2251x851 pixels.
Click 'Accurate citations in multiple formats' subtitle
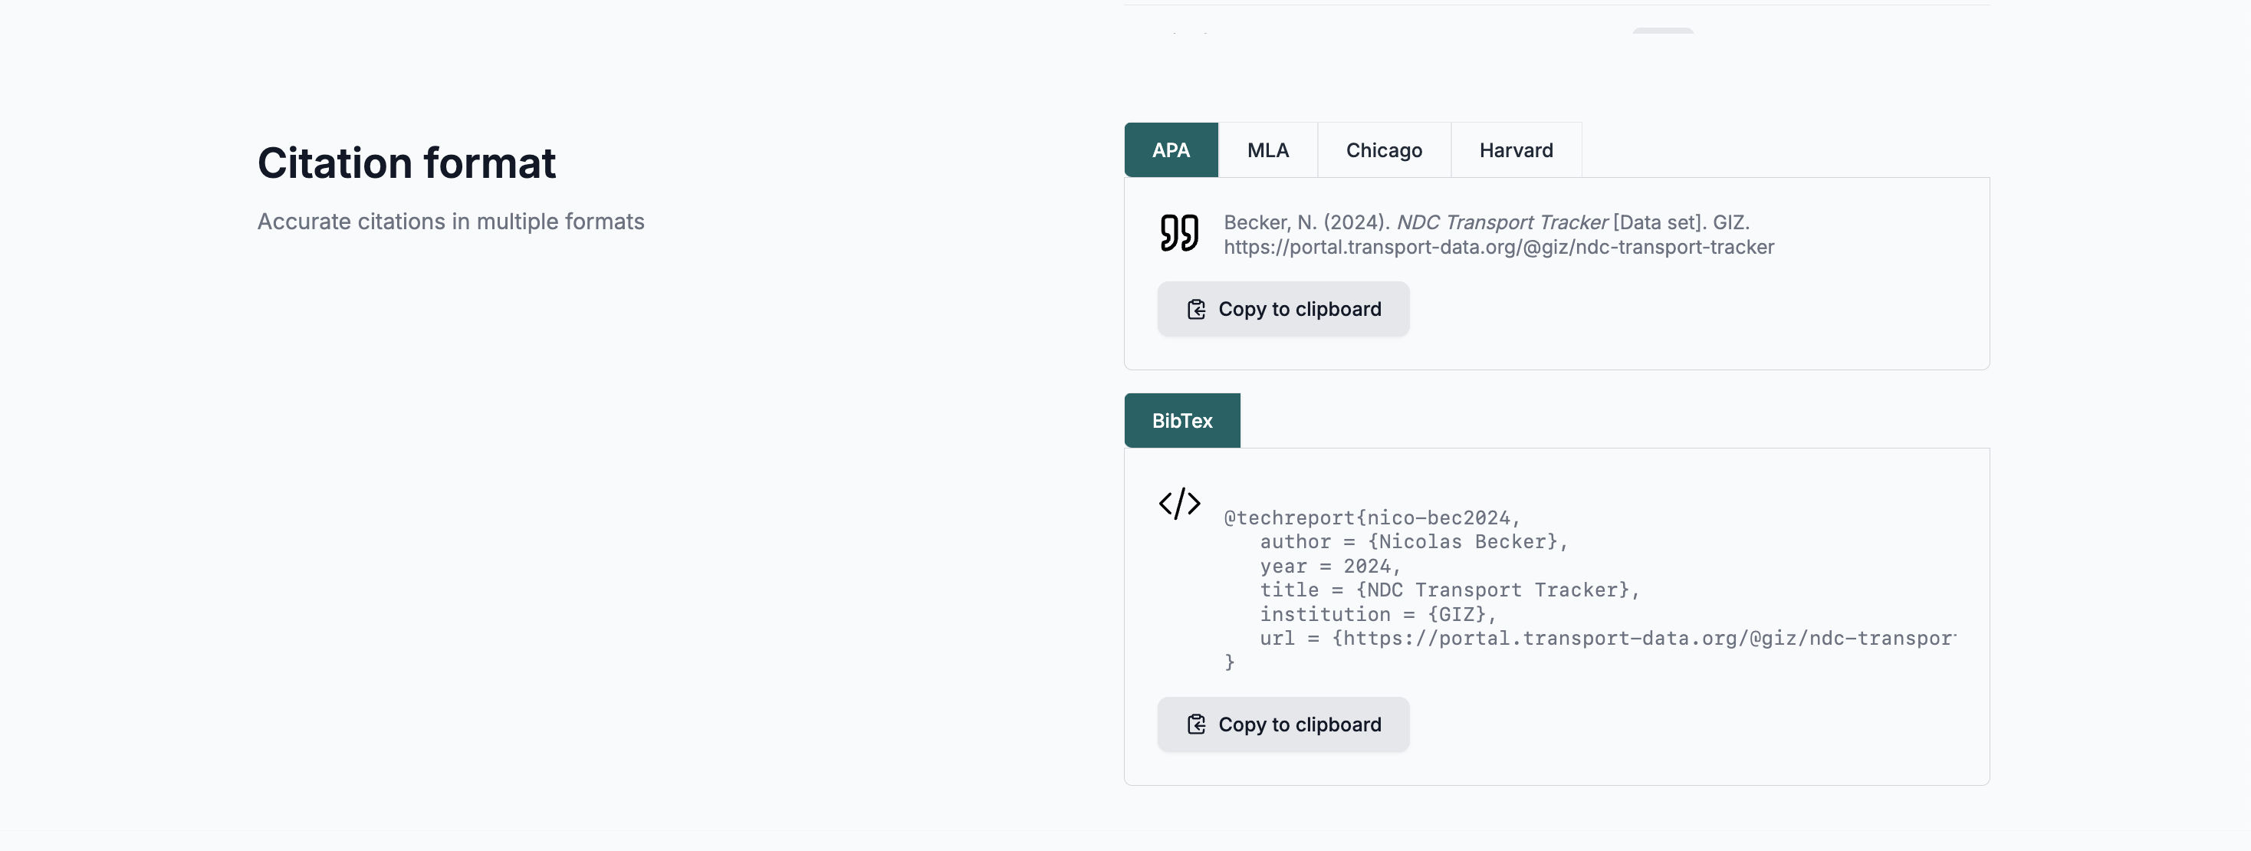pos(451,222)
